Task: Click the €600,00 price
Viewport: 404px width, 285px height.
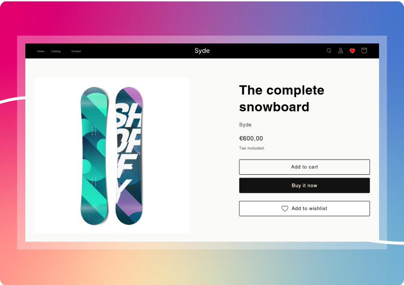Action: click(251, 139)
